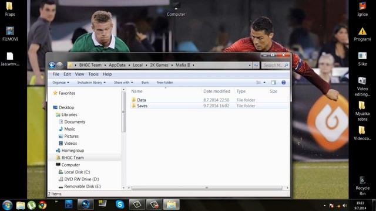Go back with the Explorer Back arrow
The width and height of the screenshot is (376, 211).
[52, 65]
